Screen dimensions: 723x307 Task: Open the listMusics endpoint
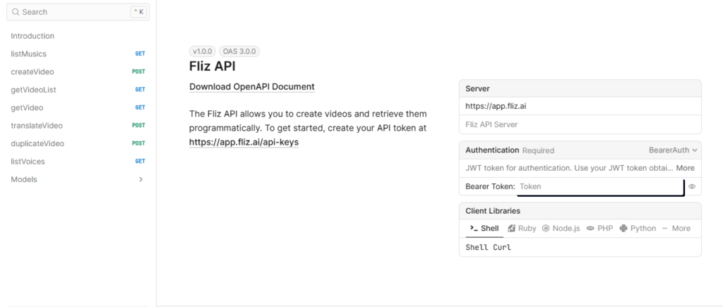click(x=28, y=54)
